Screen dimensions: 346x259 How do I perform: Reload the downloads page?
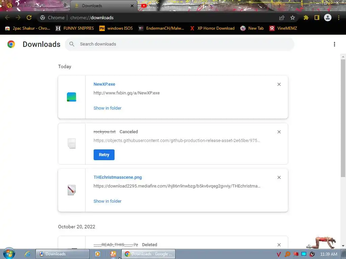pyautogui.click(x=29, y=18)
